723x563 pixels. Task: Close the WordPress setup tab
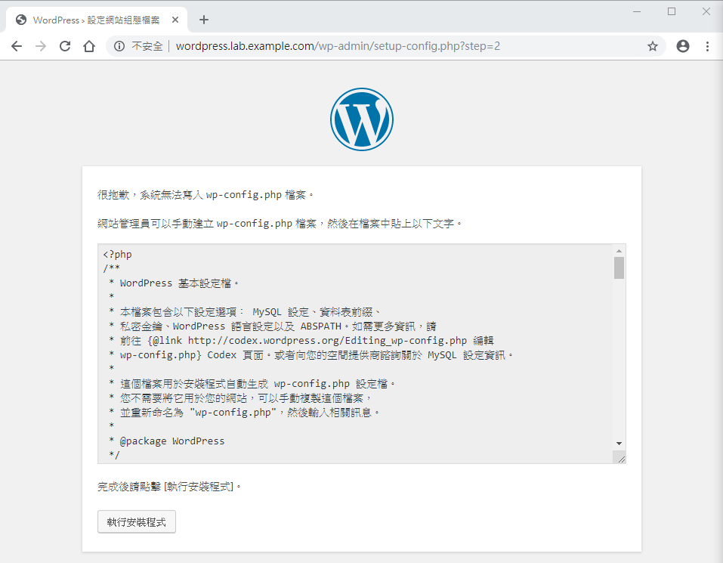click(x=175, y=20)
